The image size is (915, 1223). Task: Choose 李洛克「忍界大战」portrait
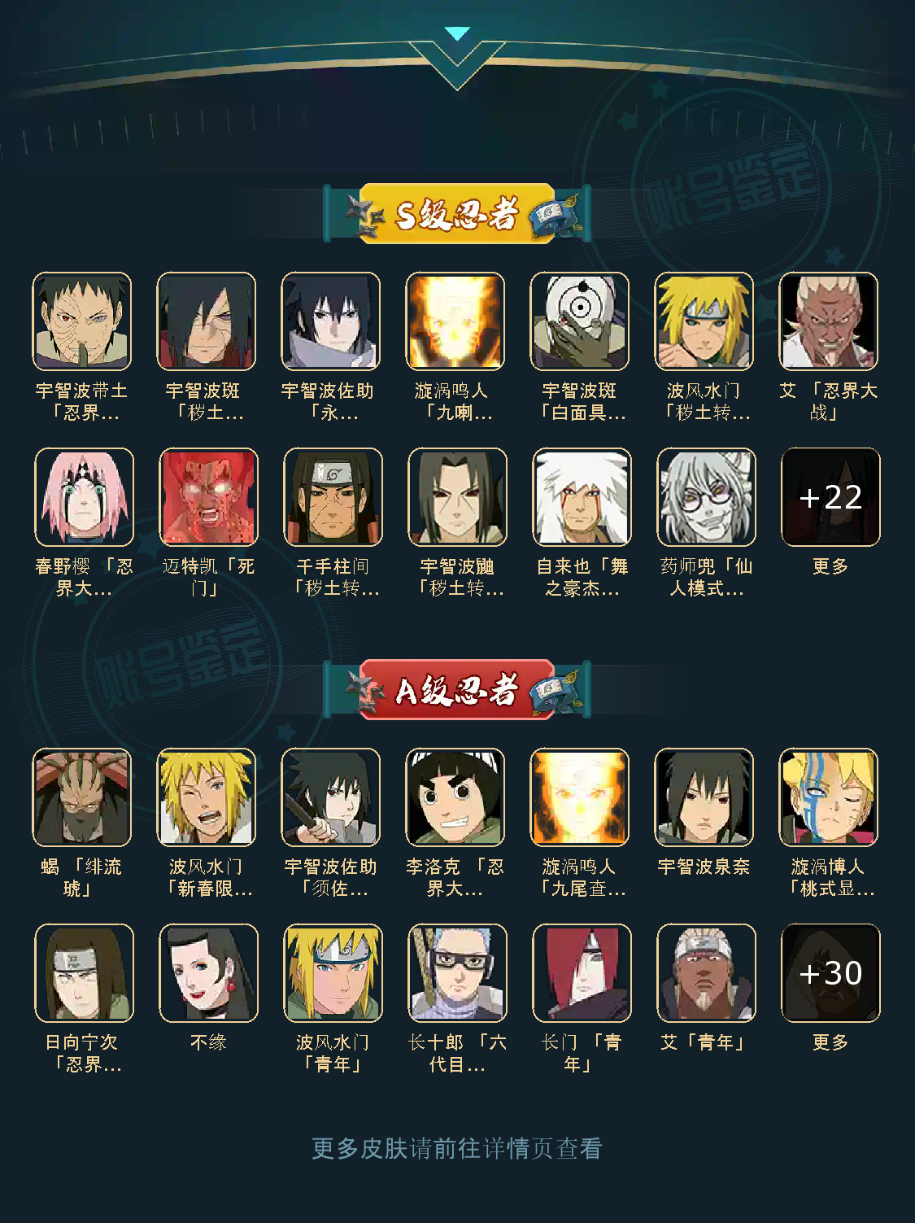(x=455, y=797)
